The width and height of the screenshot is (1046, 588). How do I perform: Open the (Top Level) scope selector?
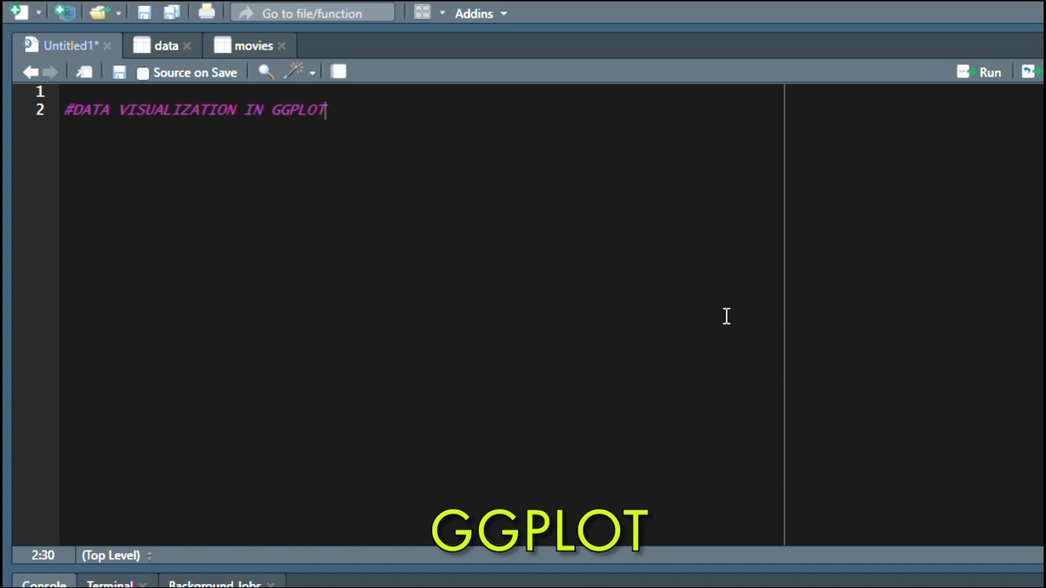coord(117,555)
